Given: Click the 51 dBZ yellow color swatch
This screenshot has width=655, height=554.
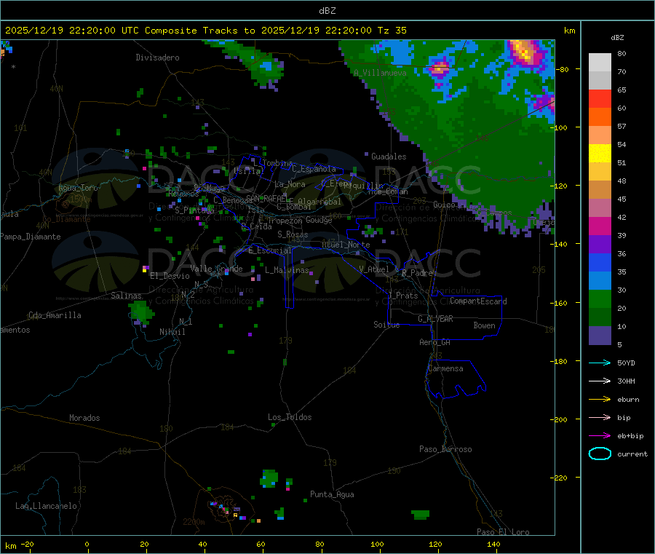Looking at the screenshot, I should [x=600, y=154].
